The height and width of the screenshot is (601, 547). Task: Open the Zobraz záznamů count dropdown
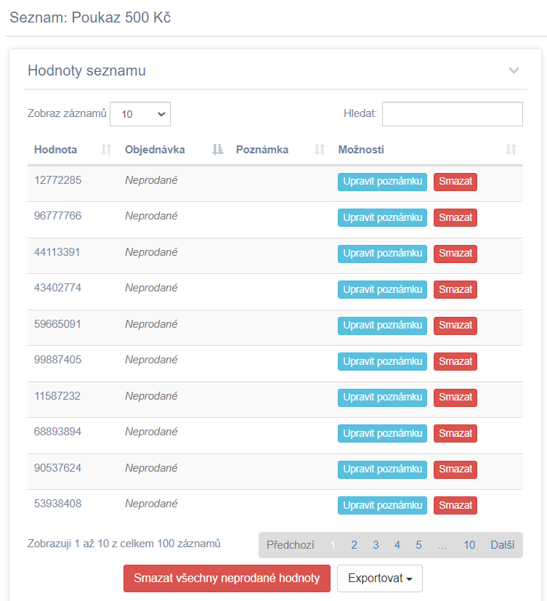(140, 114)
